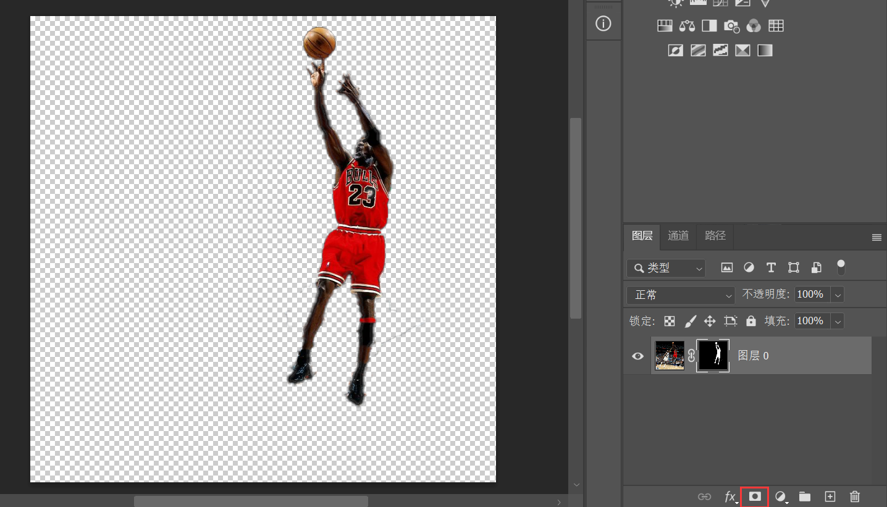Add a Photo Filter adjustment layer
The height and width of the screenshot is (507, 887).
coord(731,26)
